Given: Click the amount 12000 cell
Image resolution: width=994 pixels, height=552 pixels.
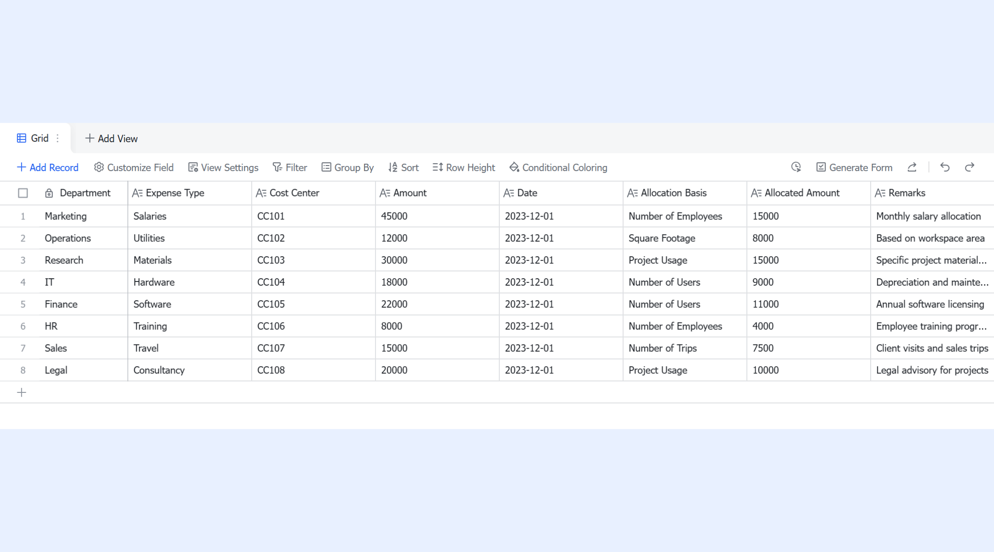Looking at the screenshot, I should [437, 238].
